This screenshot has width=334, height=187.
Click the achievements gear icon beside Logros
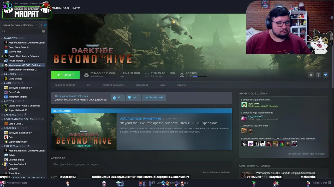182,75
